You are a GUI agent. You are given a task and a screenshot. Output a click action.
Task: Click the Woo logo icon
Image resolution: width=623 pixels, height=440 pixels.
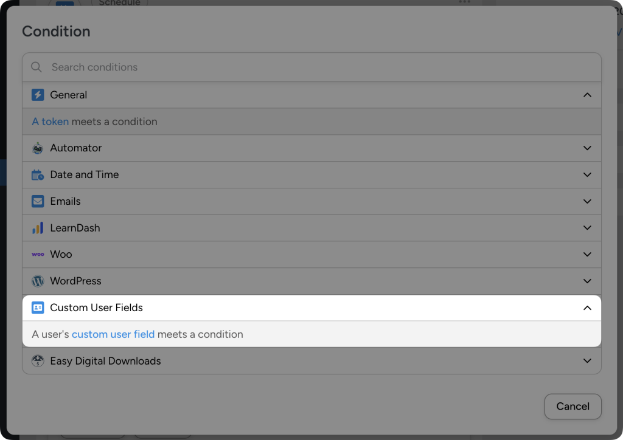(37, 254)
